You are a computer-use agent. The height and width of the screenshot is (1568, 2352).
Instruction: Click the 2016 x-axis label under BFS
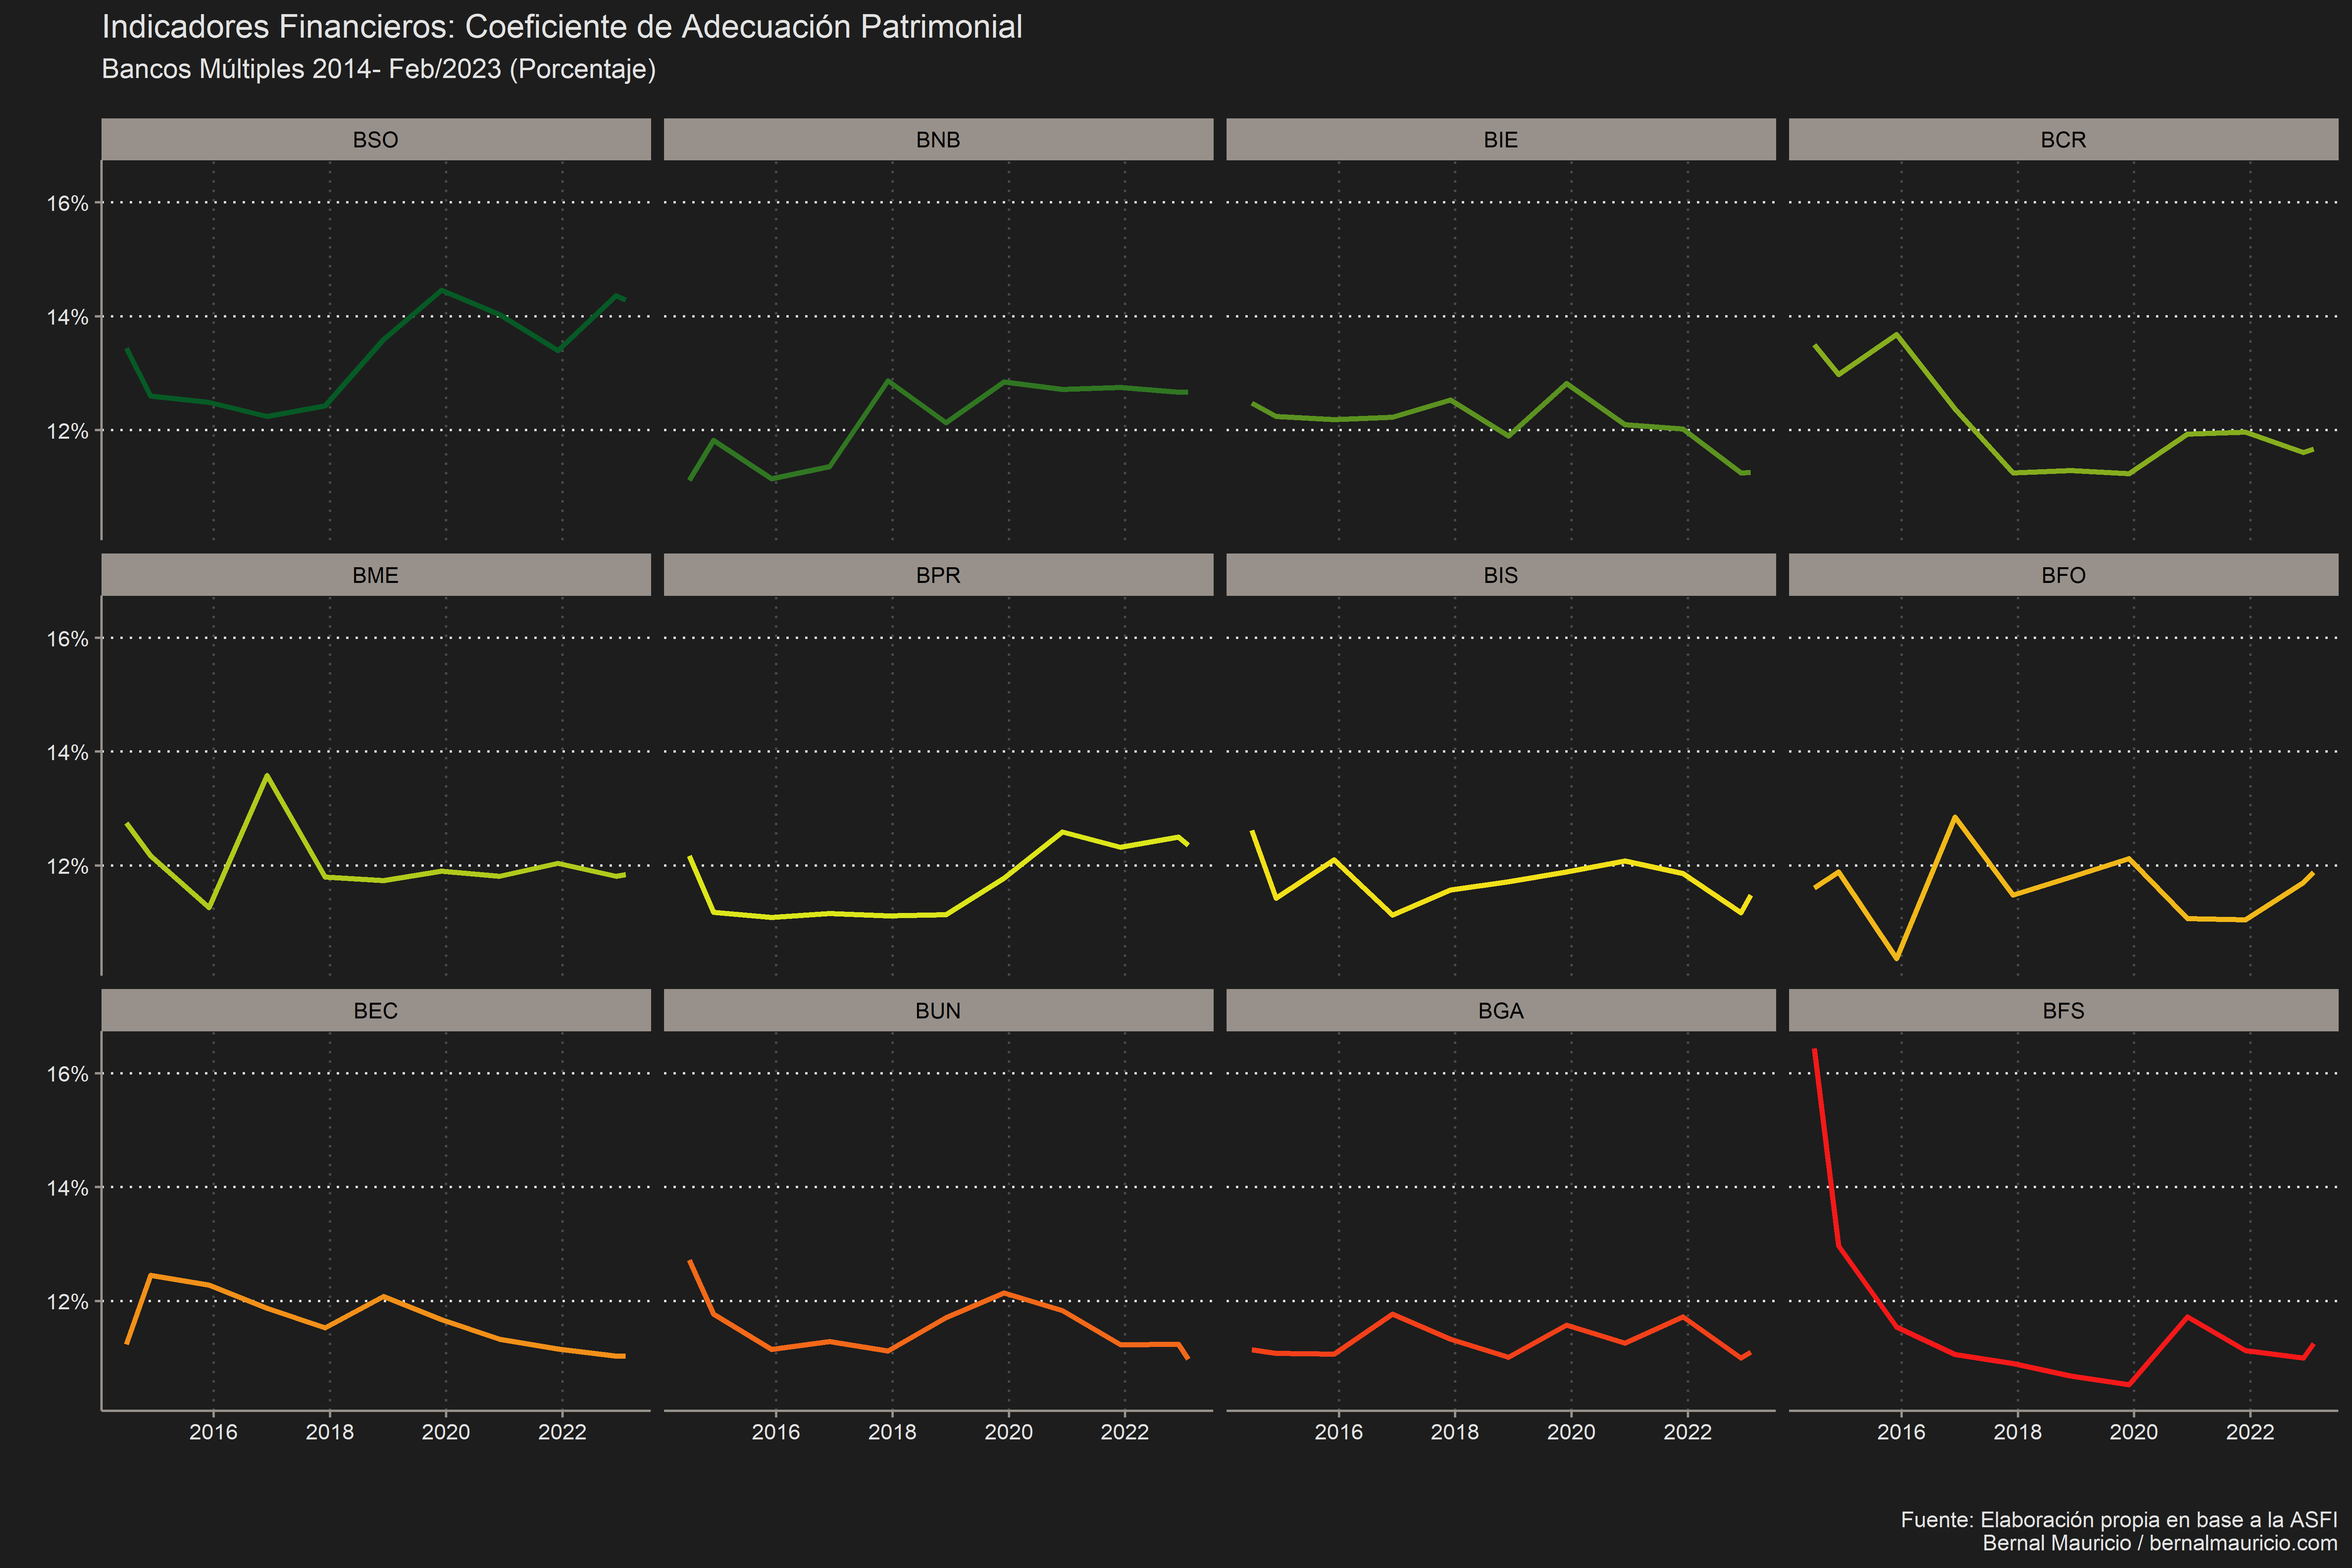point(1901,1432)
